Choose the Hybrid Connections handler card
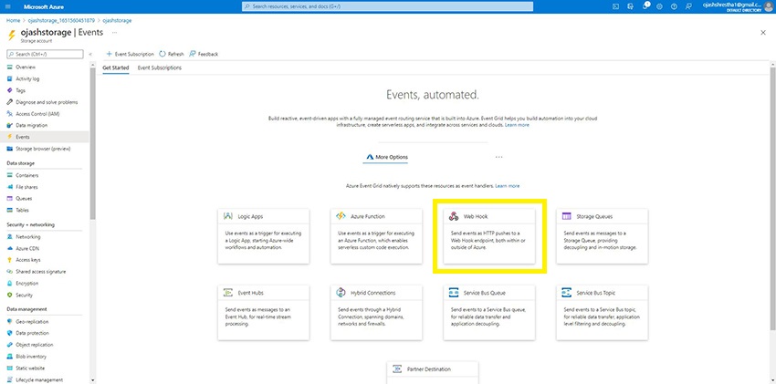This screenshot has width=776, height=384. click(x=376, y=312)
